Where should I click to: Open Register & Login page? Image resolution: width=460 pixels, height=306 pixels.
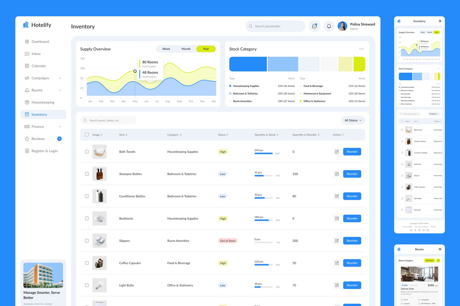(x=45, y=151)
